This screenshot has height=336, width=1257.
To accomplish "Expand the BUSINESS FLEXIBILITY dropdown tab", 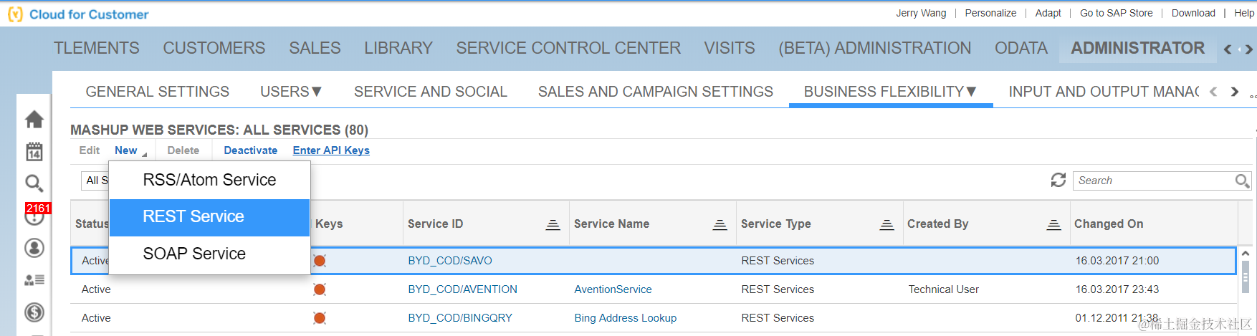I will point(890,92).
